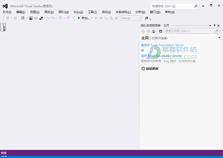Click the Navigate Forward toolbar icon
223x158 pixels.
(x=16, y=18)
